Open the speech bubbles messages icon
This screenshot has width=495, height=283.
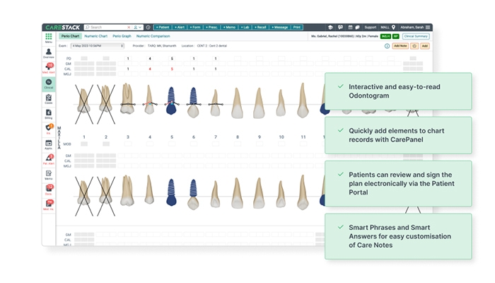click(x=357, y=27)
